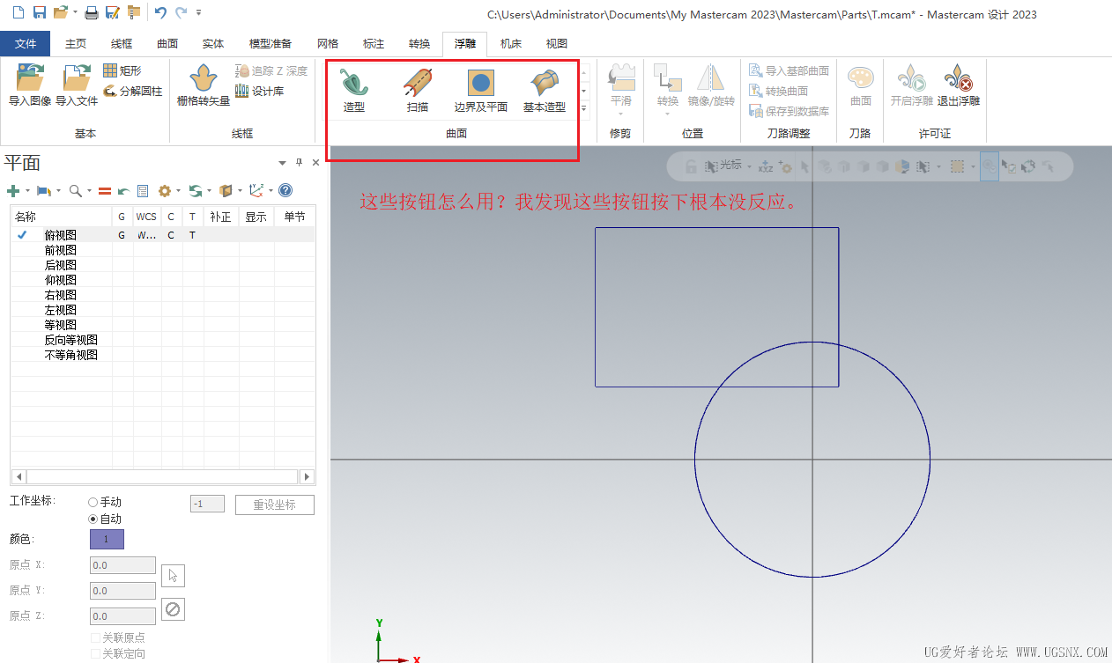Open the dropdown beside the green plus icon
The width and height of the screenshot is (1112, 663).
pos(27,191)
